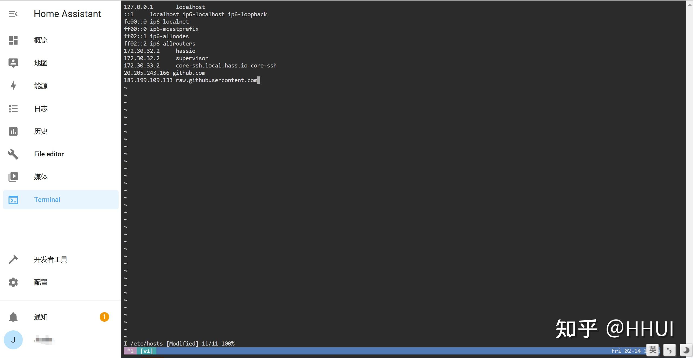This screenshot has width=693, height=358.
Task: Open the 历史 history chart icon
Action: click(x=13, y=131)
